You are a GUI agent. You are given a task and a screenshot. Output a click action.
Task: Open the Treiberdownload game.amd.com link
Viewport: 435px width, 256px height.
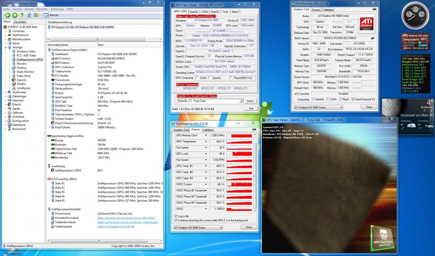pyautogui.click(x=128, y=222)
